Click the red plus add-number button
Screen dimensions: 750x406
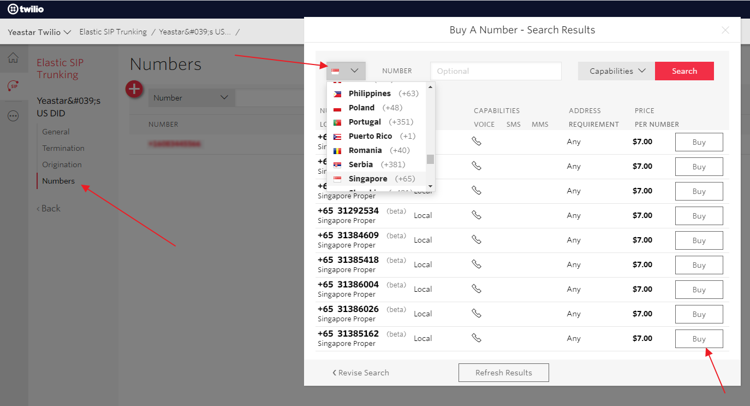tap(134, 89)
